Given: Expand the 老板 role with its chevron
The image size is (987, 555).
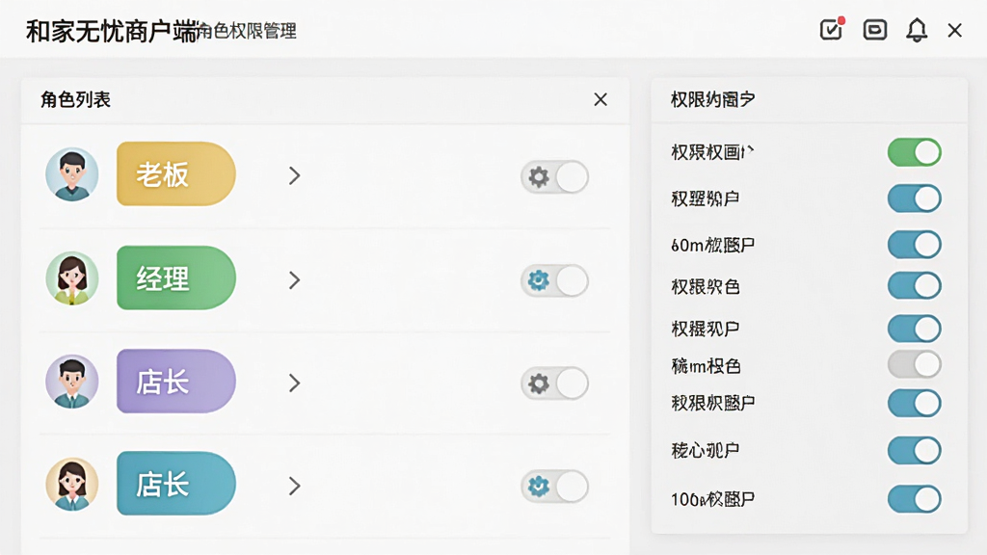Looking at the screenshot, I should (x=294, y=175).
